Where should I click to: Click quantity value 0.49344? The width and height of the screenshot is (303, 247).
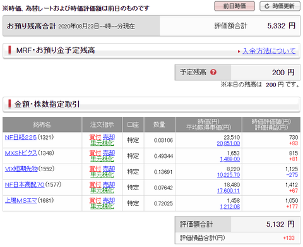pyautogui.click(x=163, y=156)
